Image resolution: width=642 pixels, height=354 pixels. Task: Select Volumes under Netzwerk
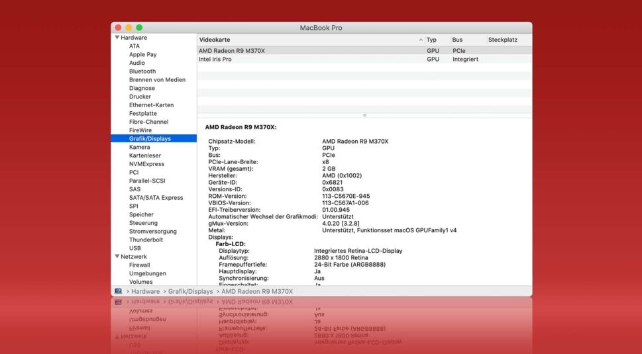coord(140,282)
